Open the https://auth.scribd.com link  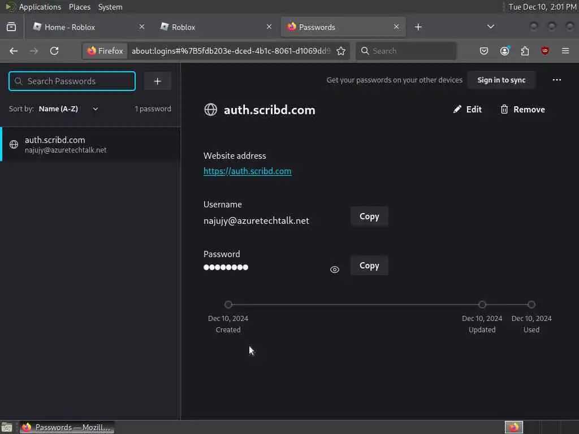[x=248, y=171]
